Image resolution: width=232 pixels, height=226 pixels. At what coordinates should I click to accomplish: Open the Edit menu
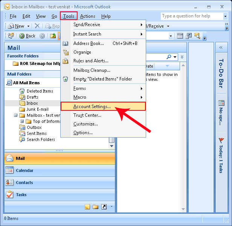(26, 16)
